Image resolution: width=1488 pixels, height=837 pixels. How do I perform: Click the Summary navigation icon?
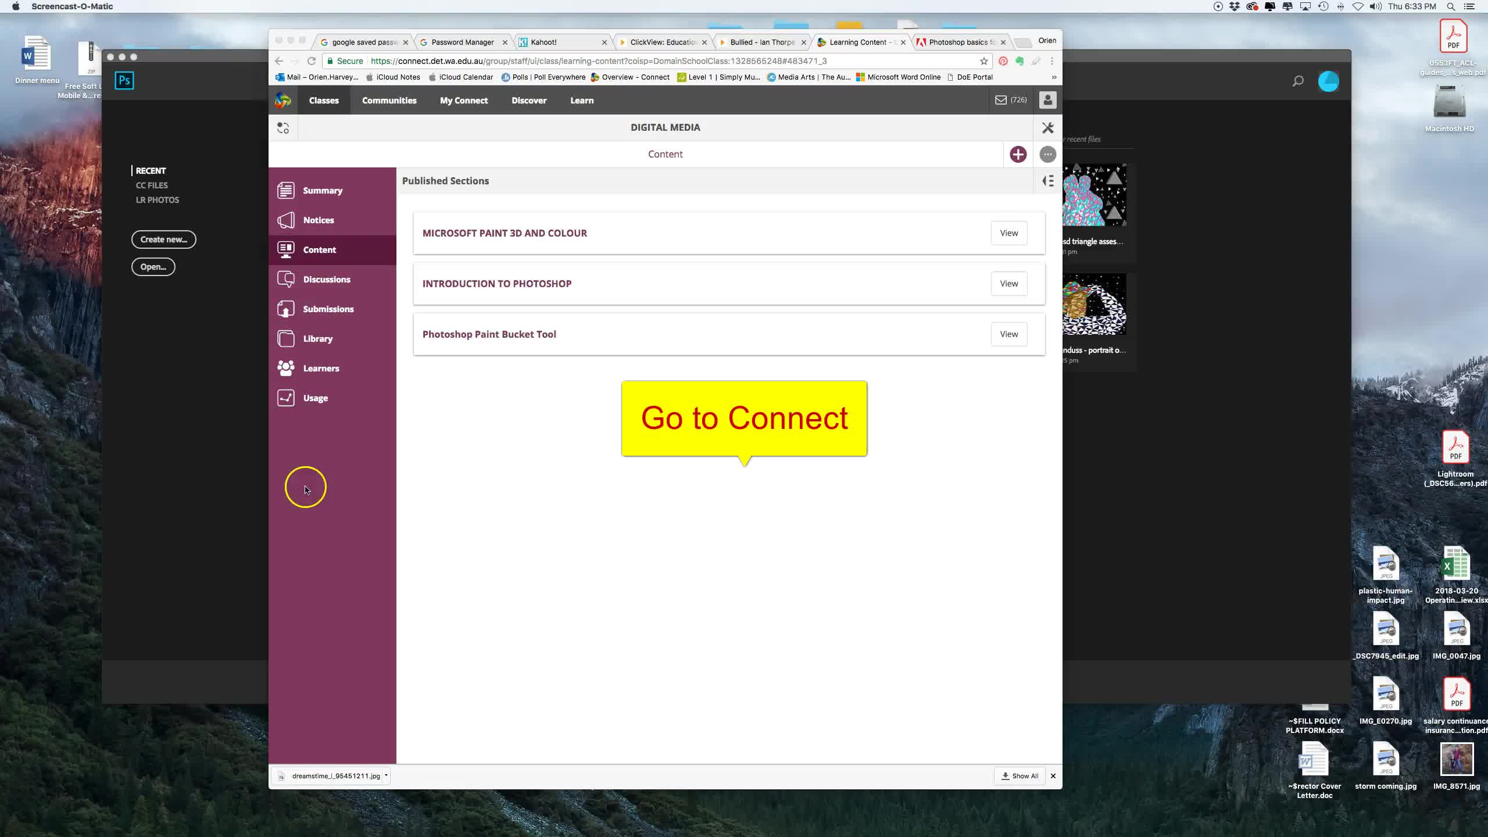pos(285,190)
